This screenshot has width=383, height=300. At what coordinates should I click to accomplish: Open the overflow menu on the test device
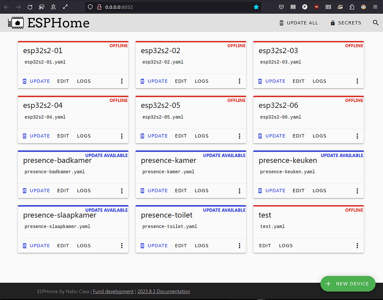357,245
